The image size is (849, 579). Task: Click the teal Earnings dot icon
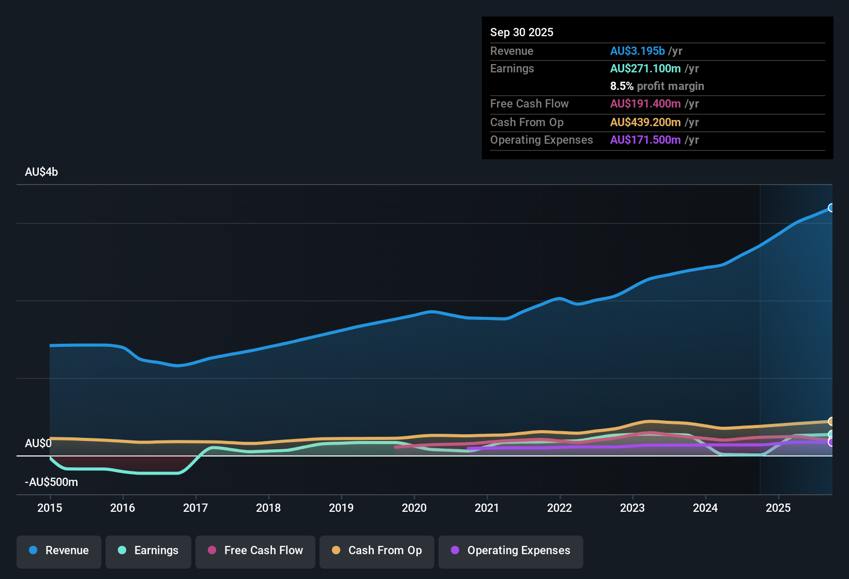pyautogui.click(x=122, y=551)
